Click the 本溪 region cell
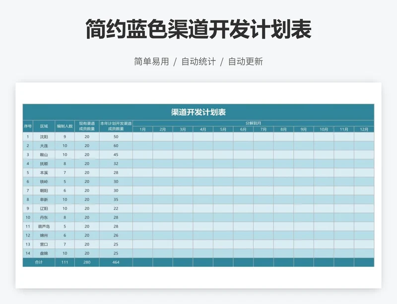The width and height of the screenshot is (397, 304). (x=44, y=173)
